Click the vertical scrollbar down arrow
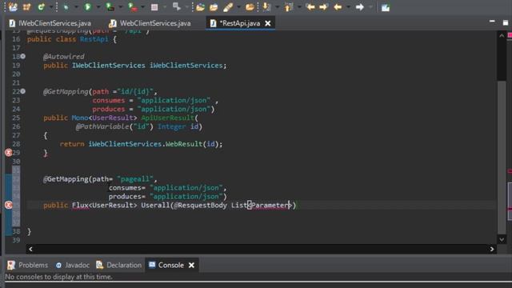This screenshot has width=512, height=288. tap(502, 240)
